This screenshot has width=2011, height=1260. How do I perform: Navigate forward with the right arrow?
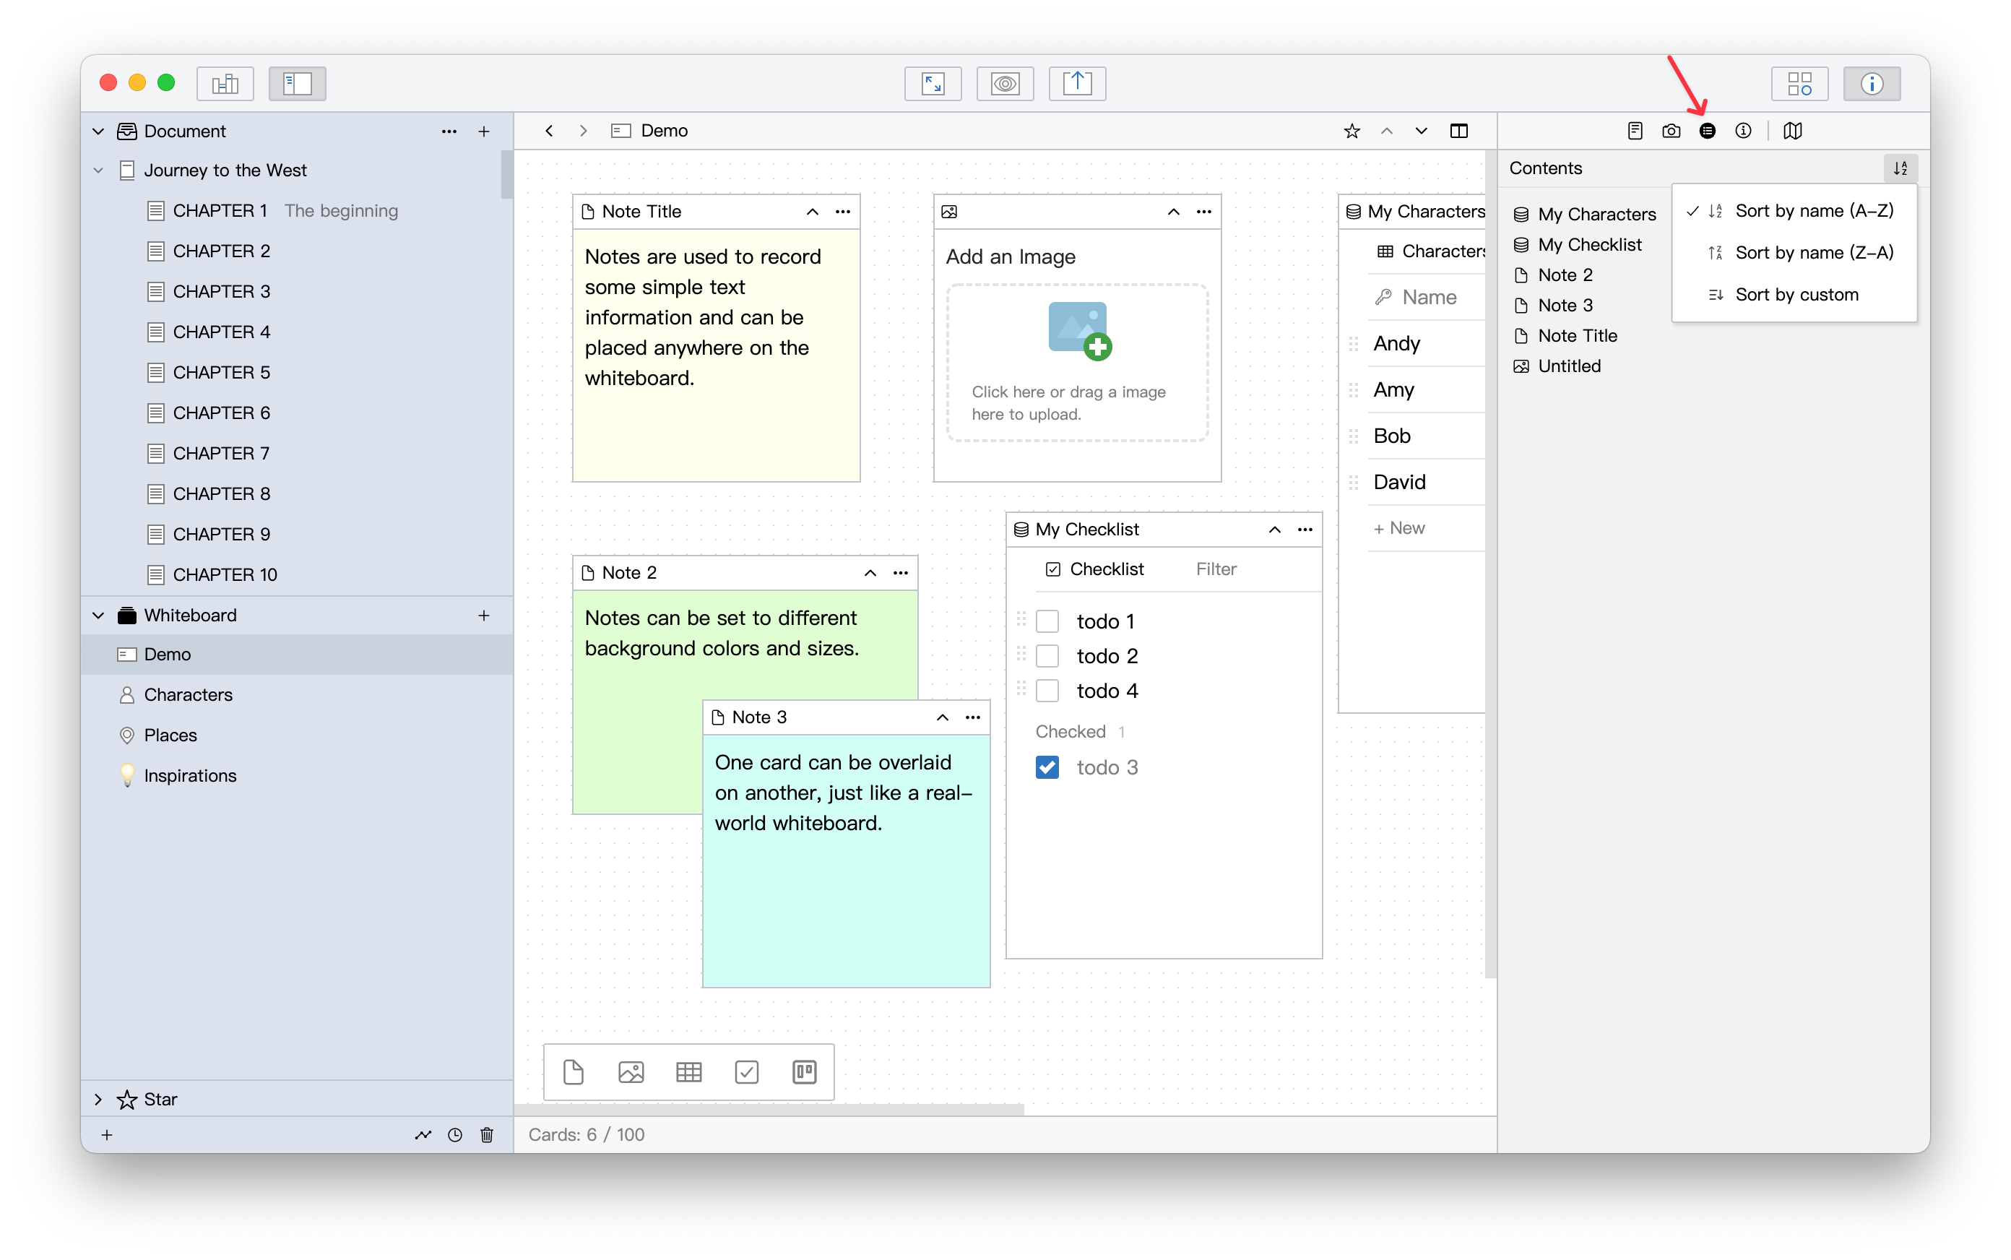pos(583,131)
